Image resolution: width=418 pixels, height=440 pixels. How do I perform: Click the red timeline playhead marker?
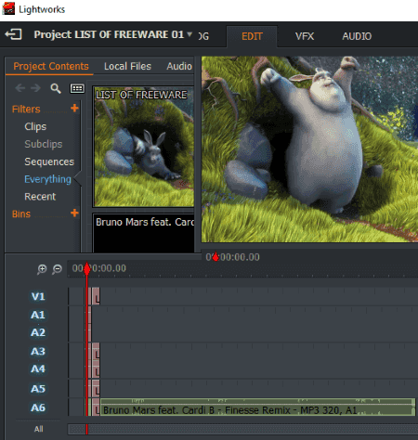pyautogui.click(x=87, y=268)
